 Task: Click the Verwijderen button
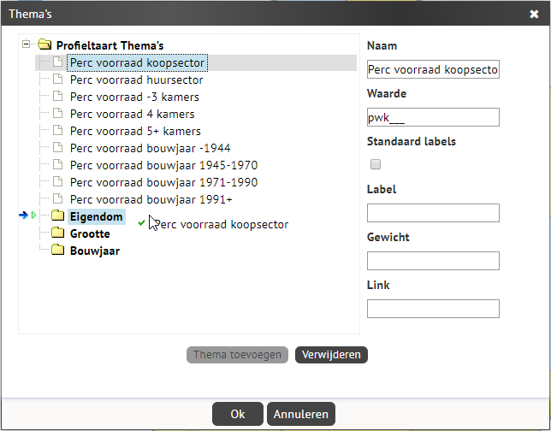click(x=331, y=355)
